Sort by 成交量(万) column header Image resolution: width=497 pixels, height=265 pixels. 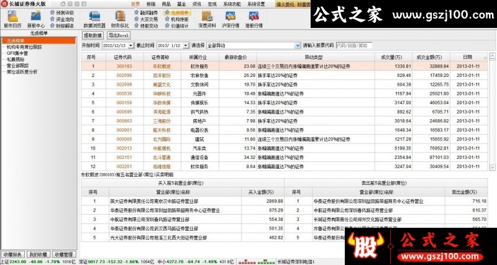pos(393,57)
